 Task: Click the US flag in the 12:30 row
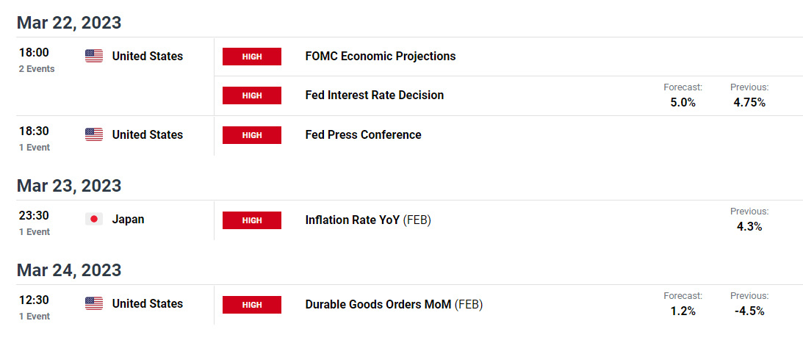(94, 303)
